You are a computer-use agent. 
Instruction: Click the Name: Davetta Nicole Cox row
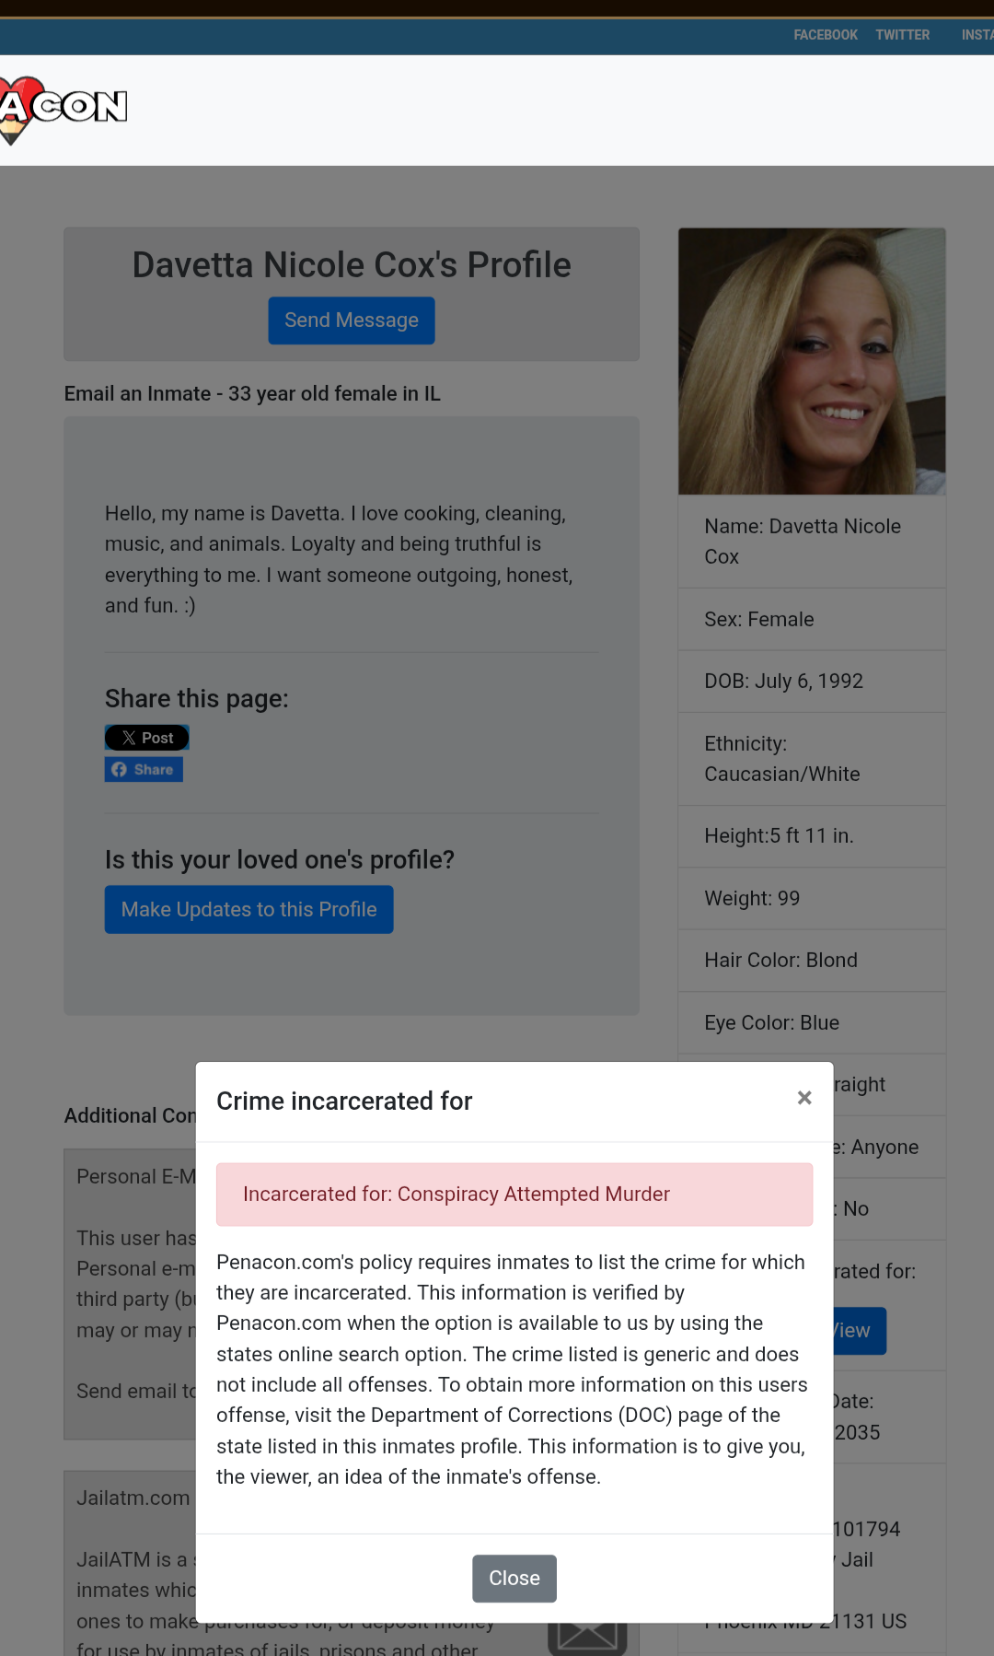tap(812, 542)
